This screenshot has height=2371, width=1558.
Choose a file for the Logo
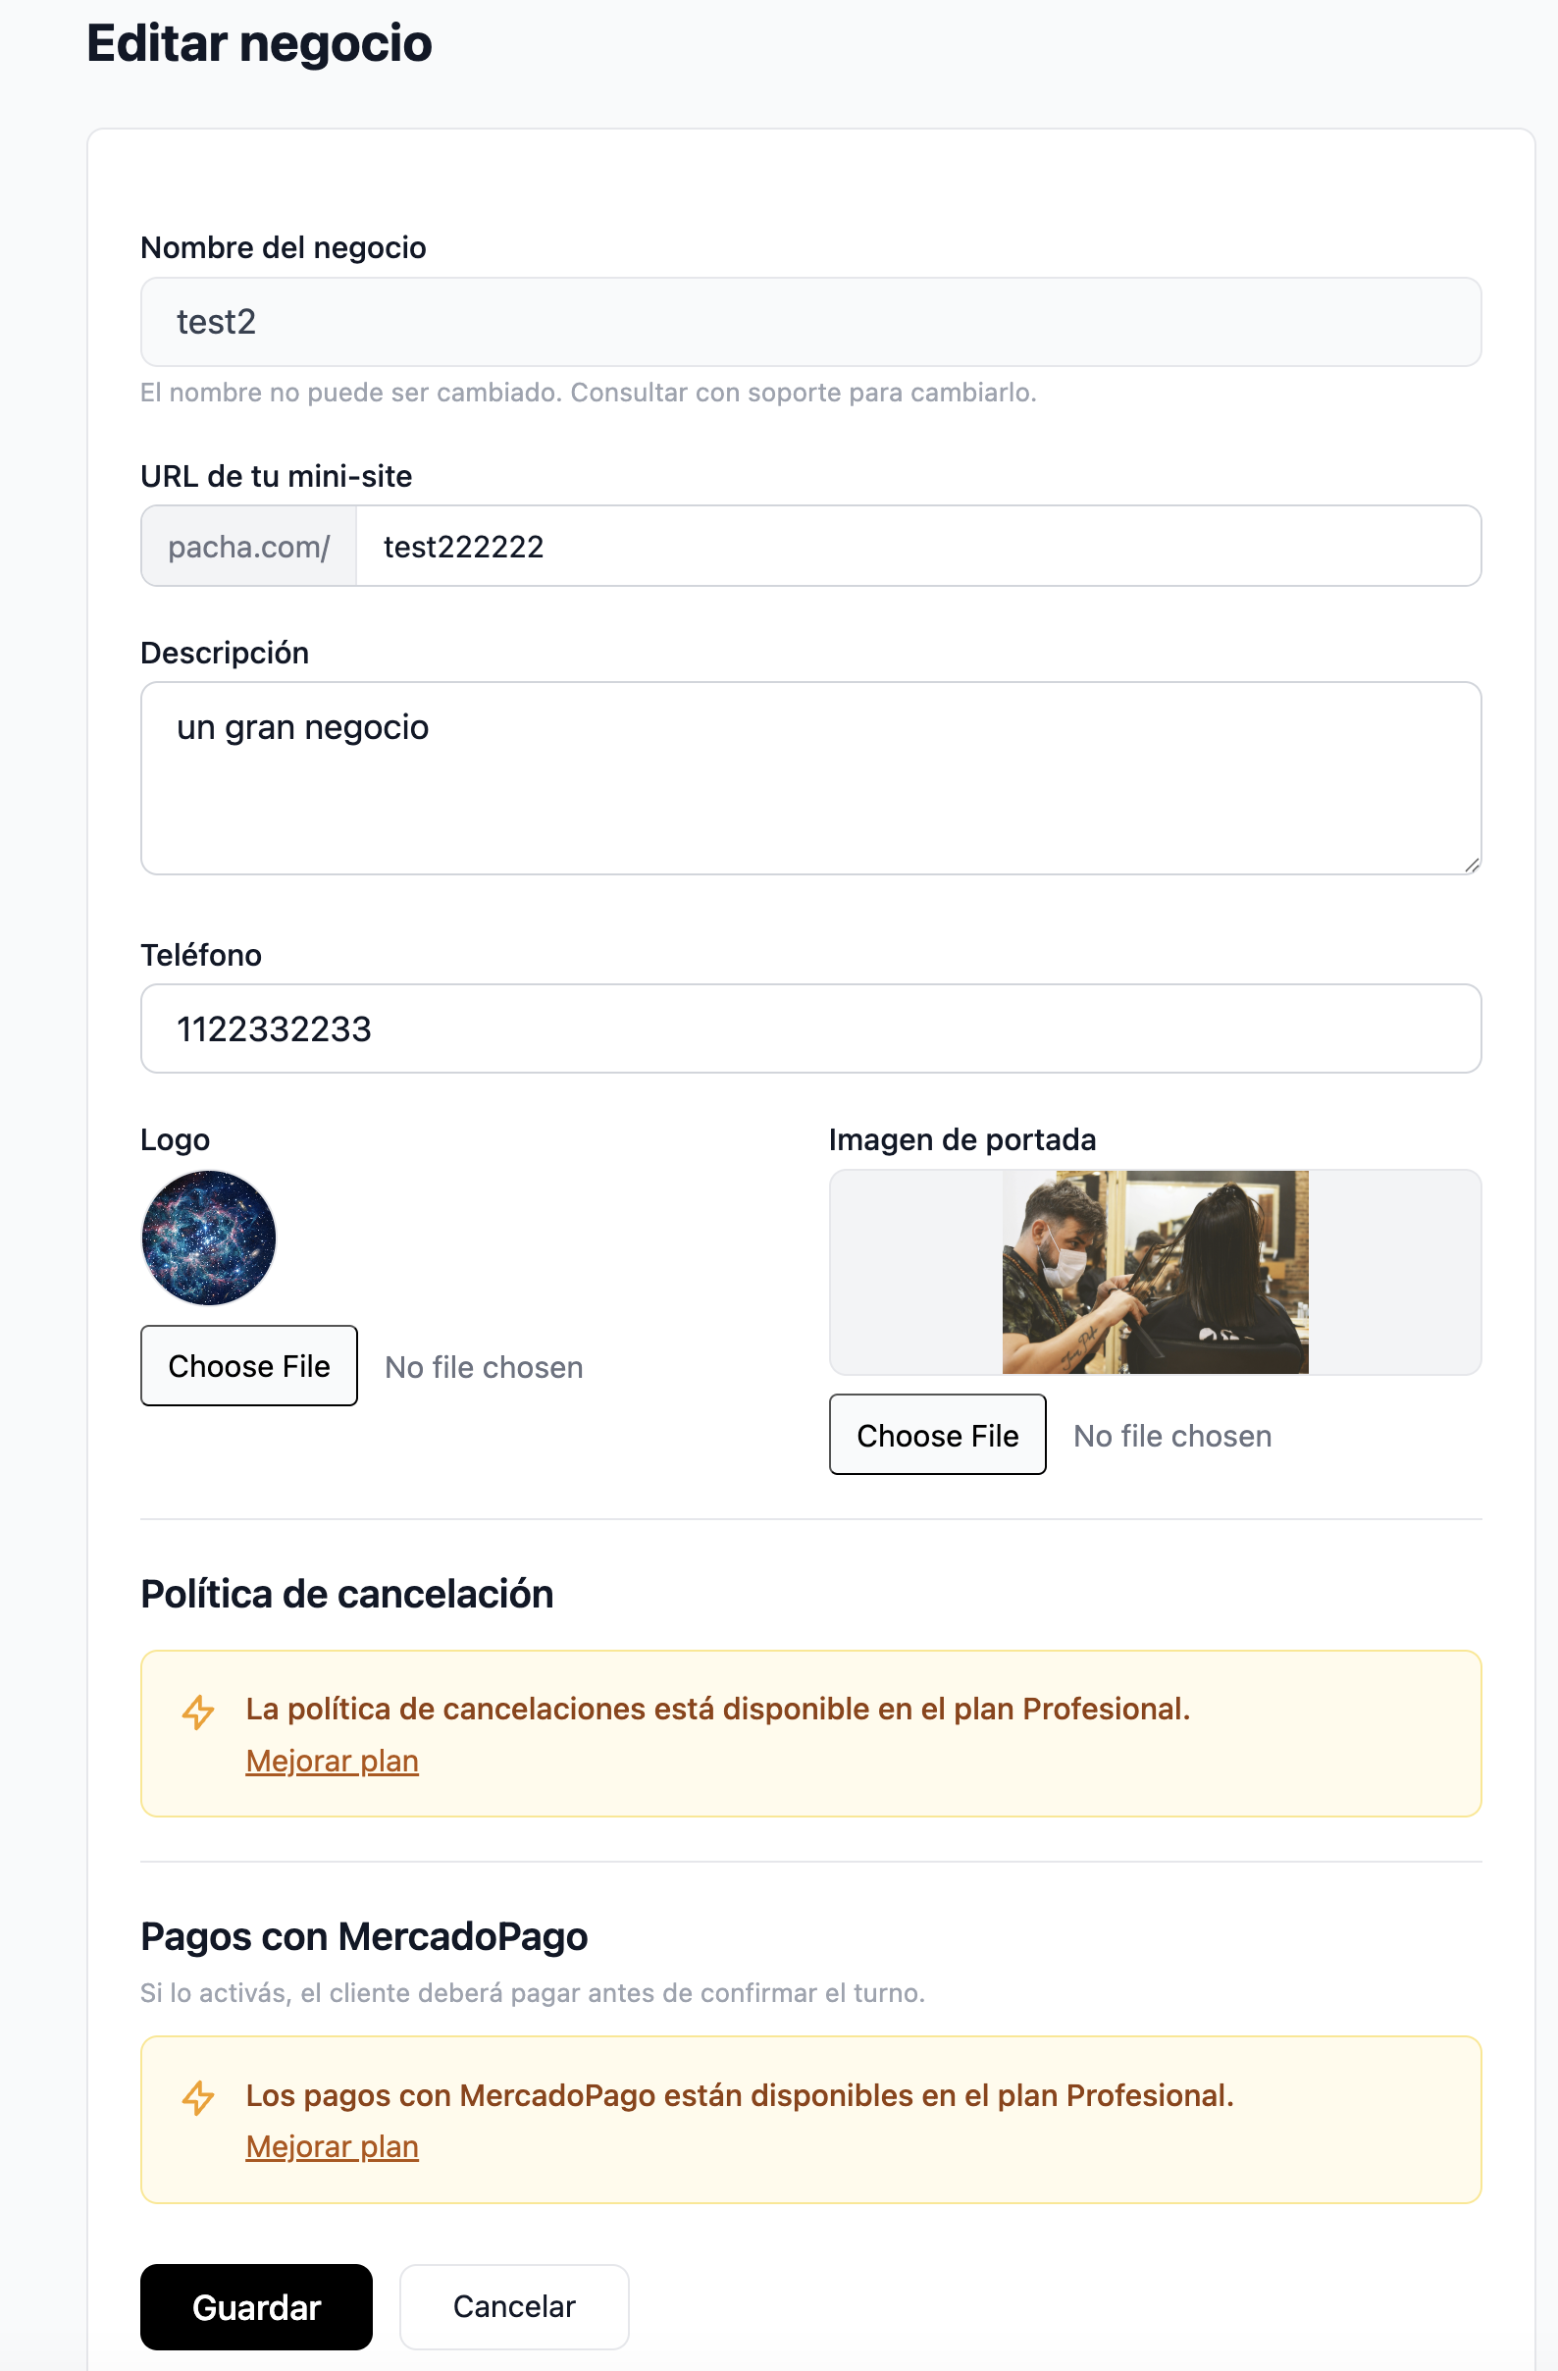tap(249, 1366)
